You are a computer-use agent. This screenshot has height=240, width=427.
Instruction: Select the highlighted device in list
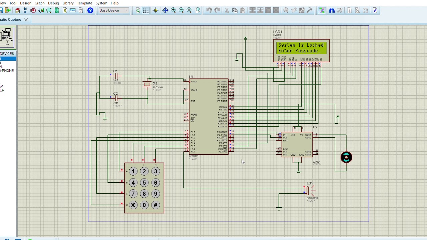coord(8,59)
